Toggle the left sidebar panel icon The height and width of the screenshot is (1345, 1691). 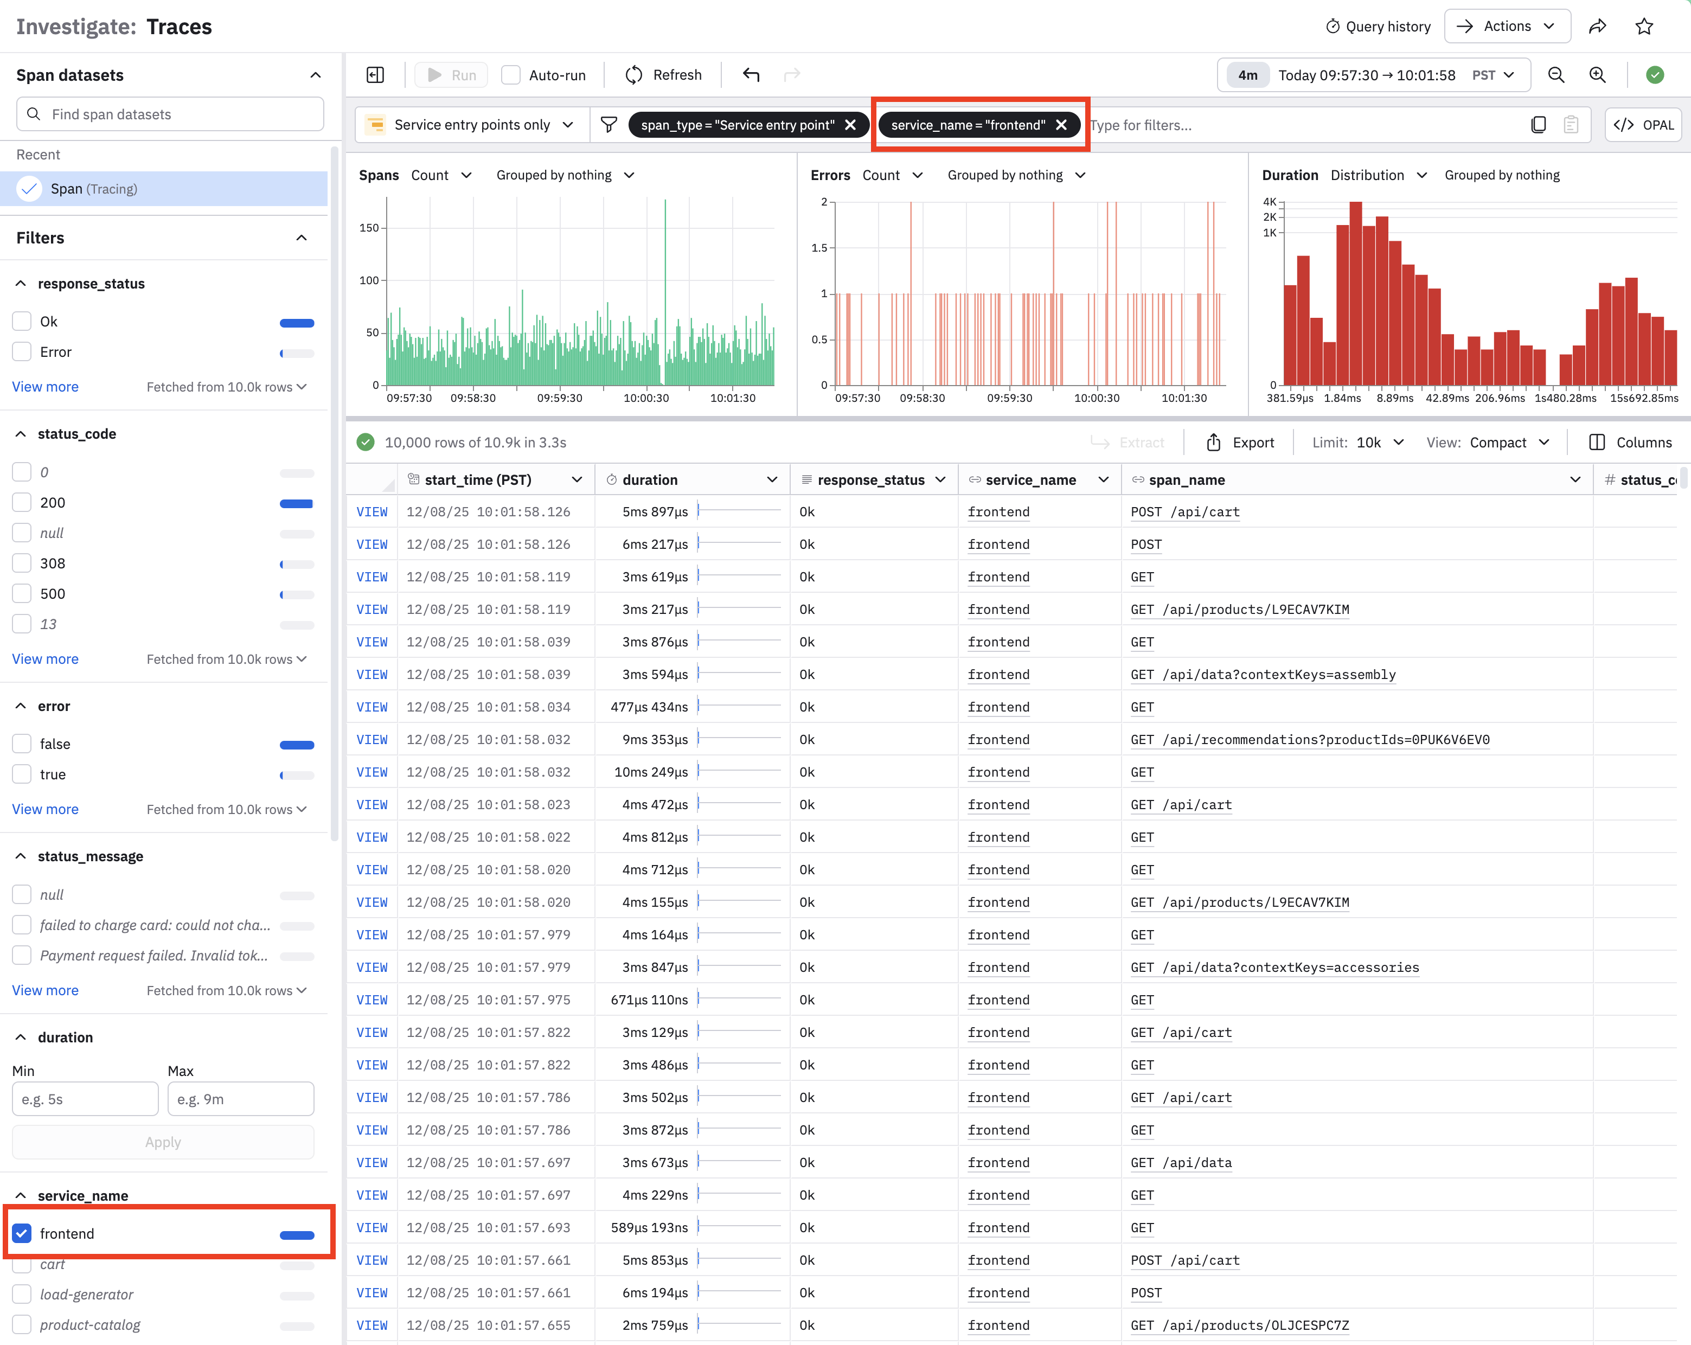click(375, 74)
